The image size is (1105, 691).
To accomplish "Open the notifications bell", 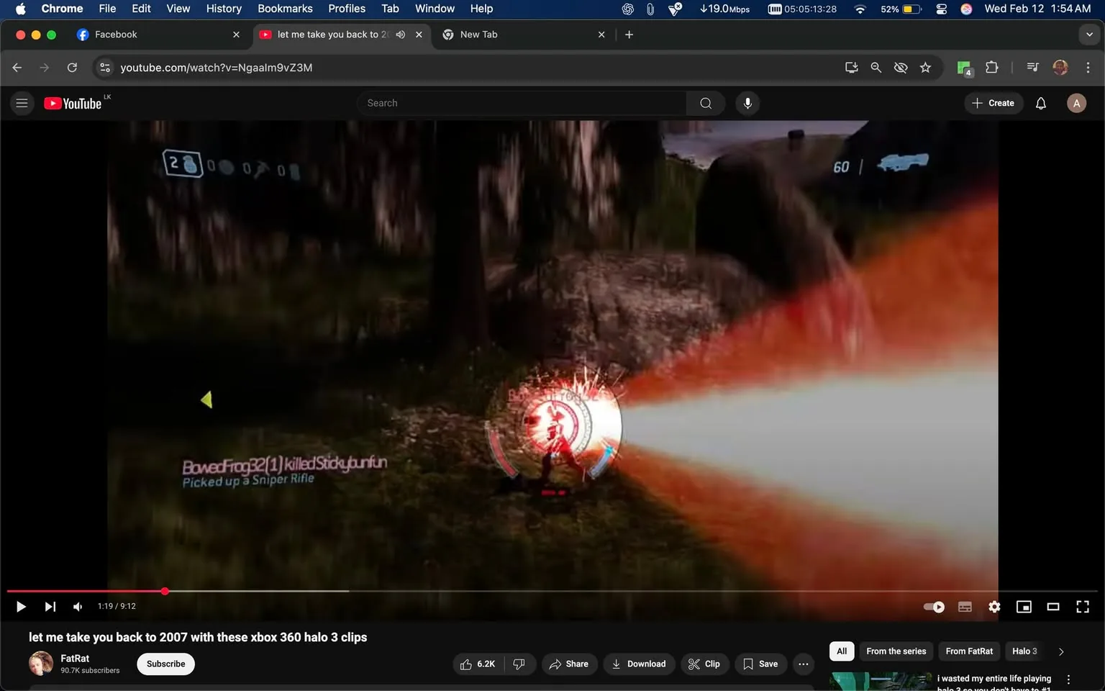I will coord(1040,103).
